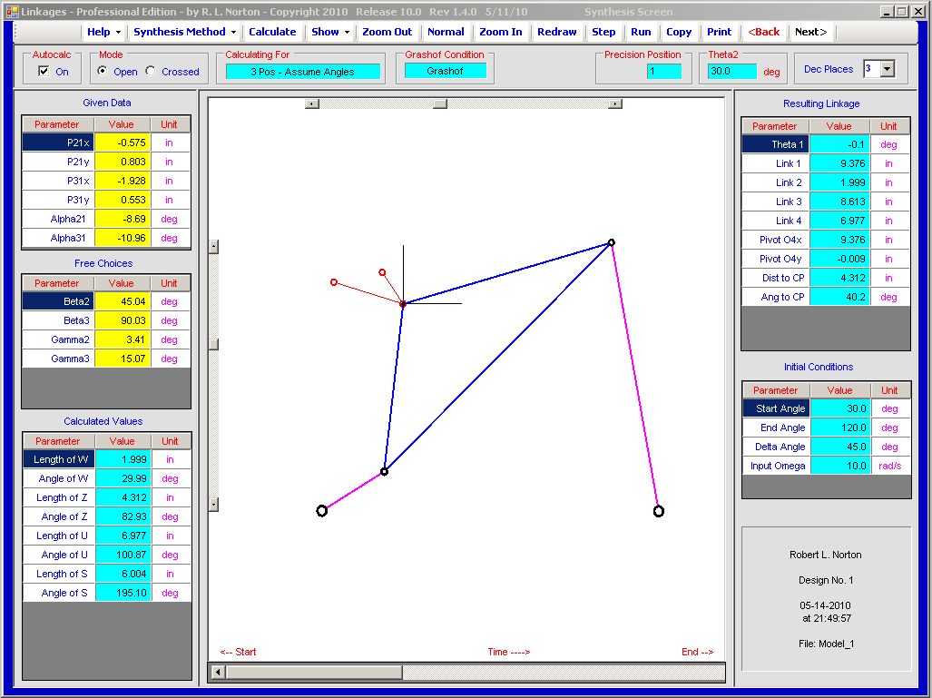Select the Theta 1 row in Resulting Linkage
The width and height of the screenshot is (932, 698).
826,144
